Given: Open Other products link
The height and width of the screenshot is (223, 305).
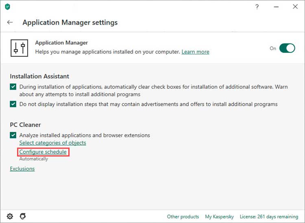Looking at the screenshot, I should (183, 217).
